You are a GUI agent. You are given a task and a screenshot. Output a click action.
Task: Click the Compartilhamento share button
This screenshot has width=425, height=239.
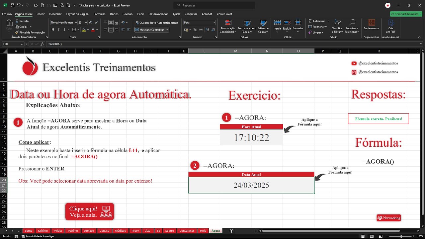[407, 14]
